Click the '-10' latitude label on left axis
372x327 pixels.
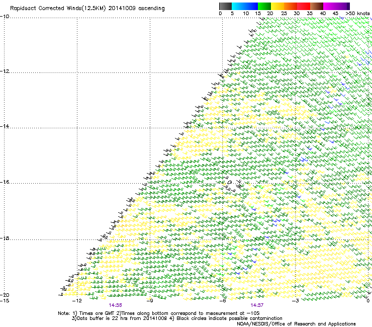pos(5,17)
